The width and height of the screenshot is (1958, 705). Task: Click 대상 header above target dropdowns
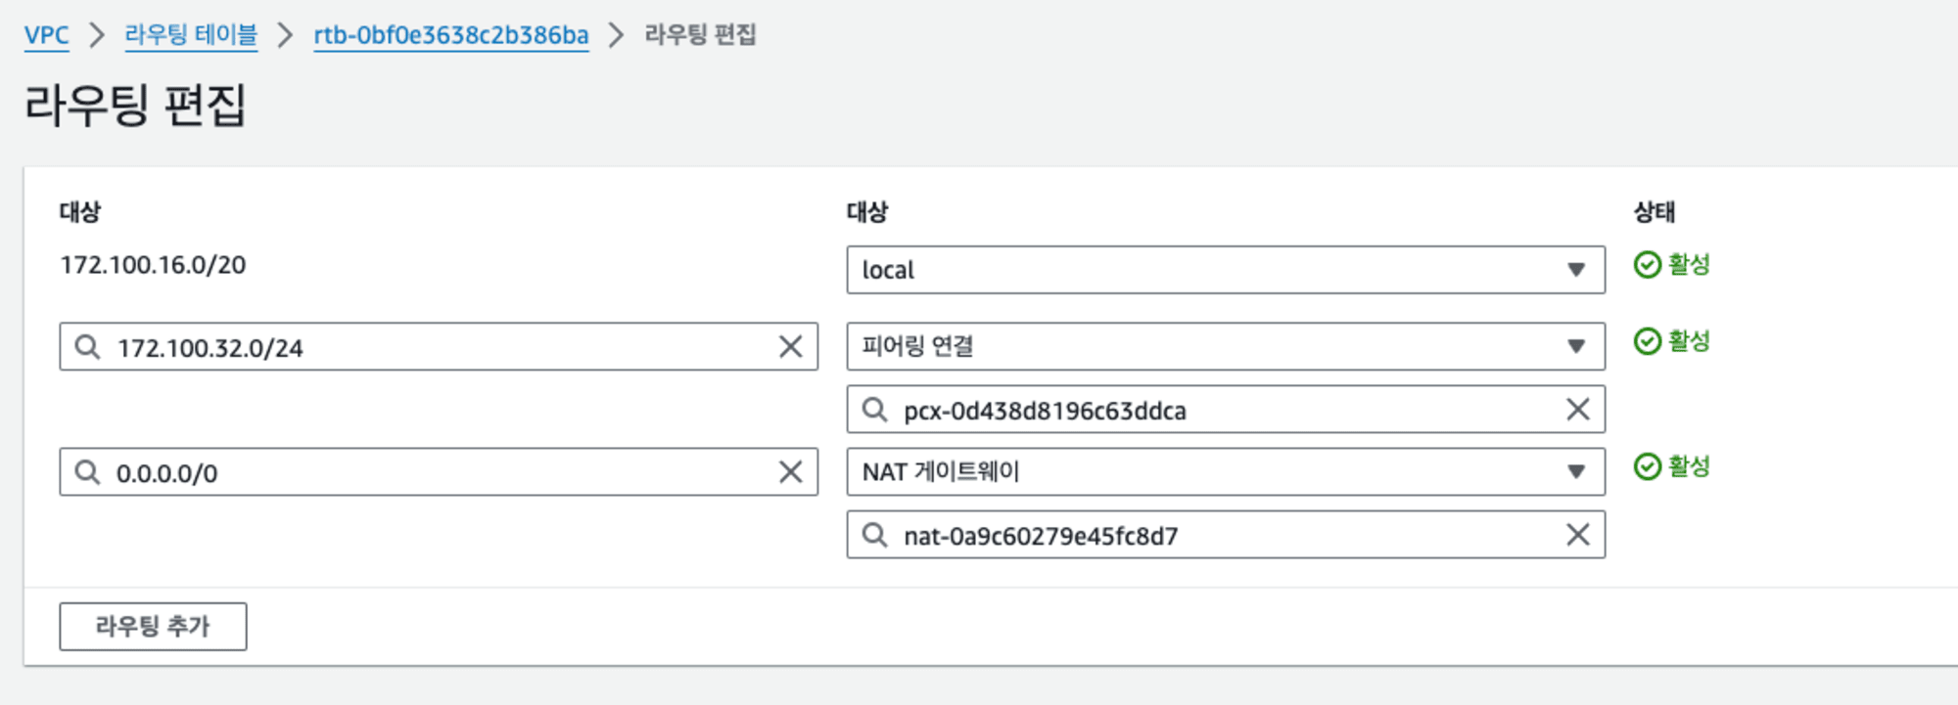pyautogui.click(x=867, y=212)
